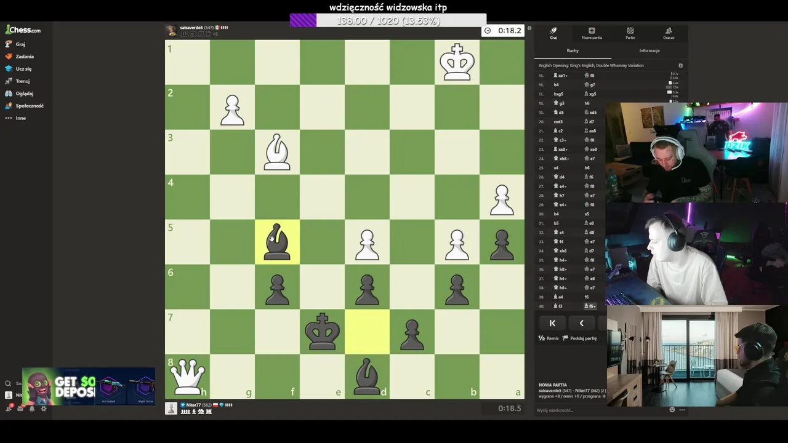Offer a draw with the Remis button
The height and width of the screenshot is (443, 788).
pos(549,338)
